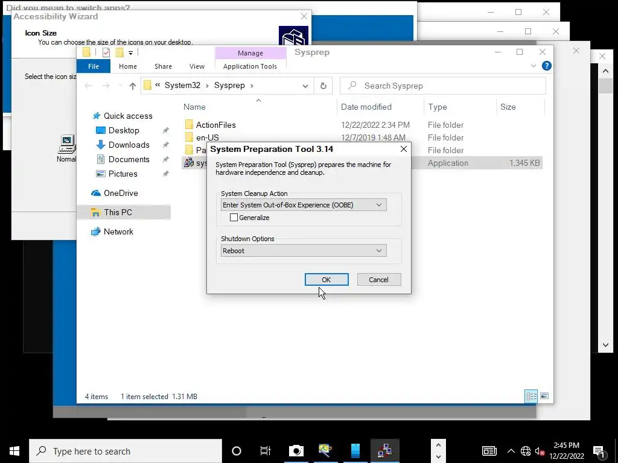Switch to Details view layout icon
This screenshot has width=618, height=463.
click(x=531, y=397)
